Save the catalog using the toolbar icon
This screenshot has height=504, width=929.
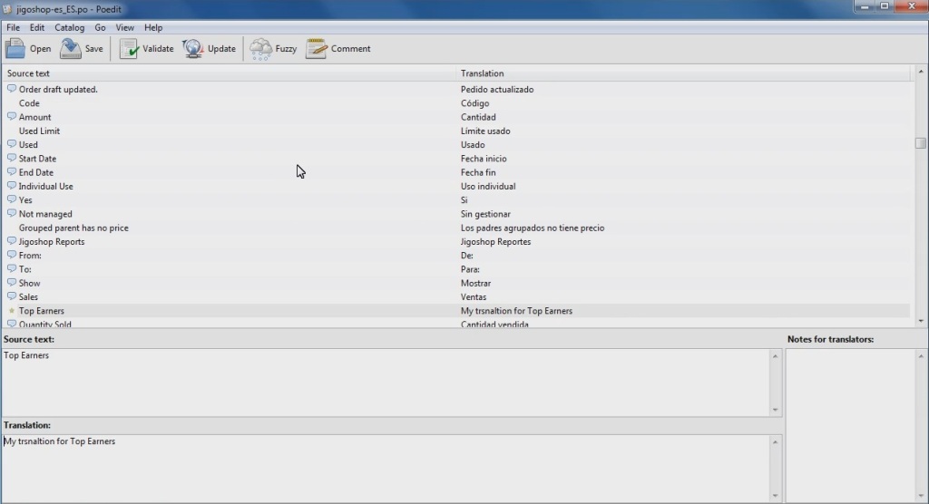[x=71, y=49]
